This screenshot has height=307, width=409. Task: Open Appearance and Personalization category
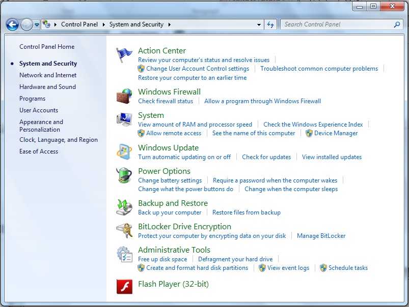pyautogui.click(x=41, y=126)
